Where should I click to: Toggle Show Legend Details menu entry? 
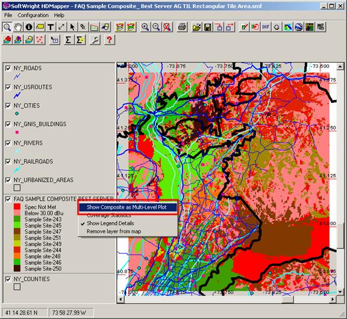pos(128,223)
